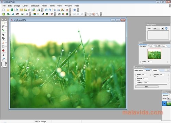Open the Layers menu
This screenshot has width=171, height=123.
point(25,6)
